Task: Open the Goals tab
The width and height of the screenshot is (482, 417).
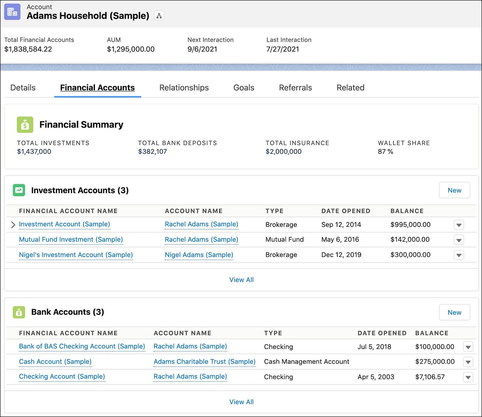Action: [x=243, y=88]
